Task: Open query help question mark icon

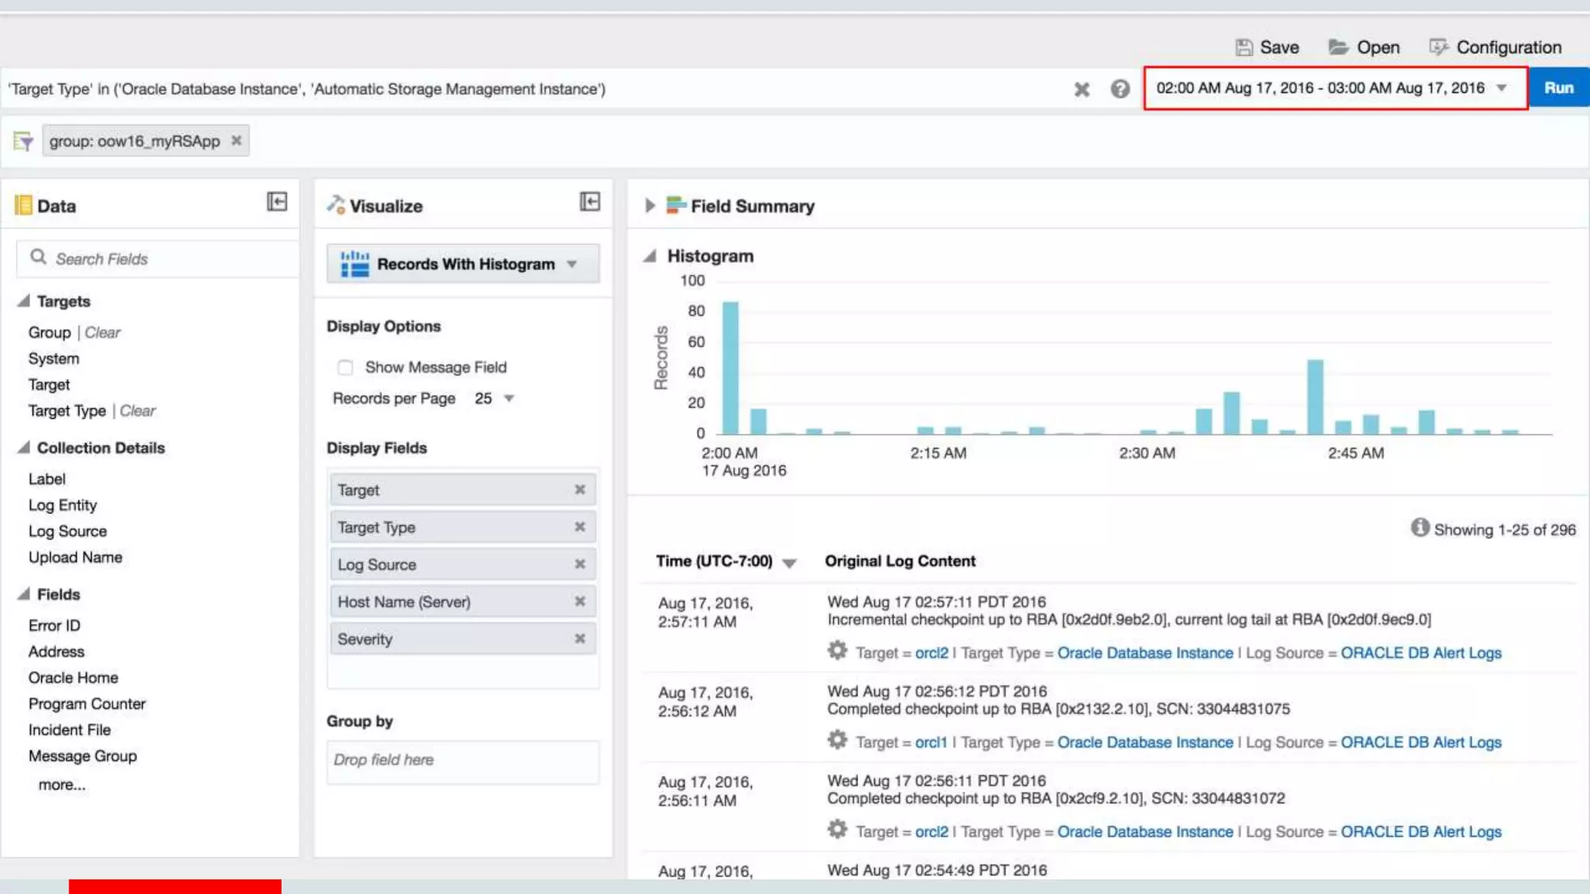Action: point(1120,89)
